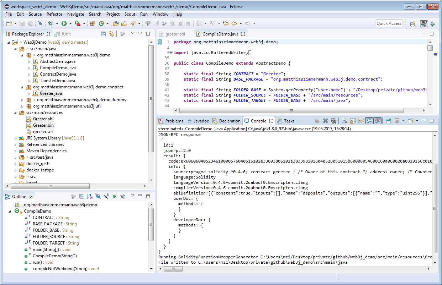Select Maven Dependencies in Package Explorer
Viewport: 442px width, 285px height.
click(46, 151)
